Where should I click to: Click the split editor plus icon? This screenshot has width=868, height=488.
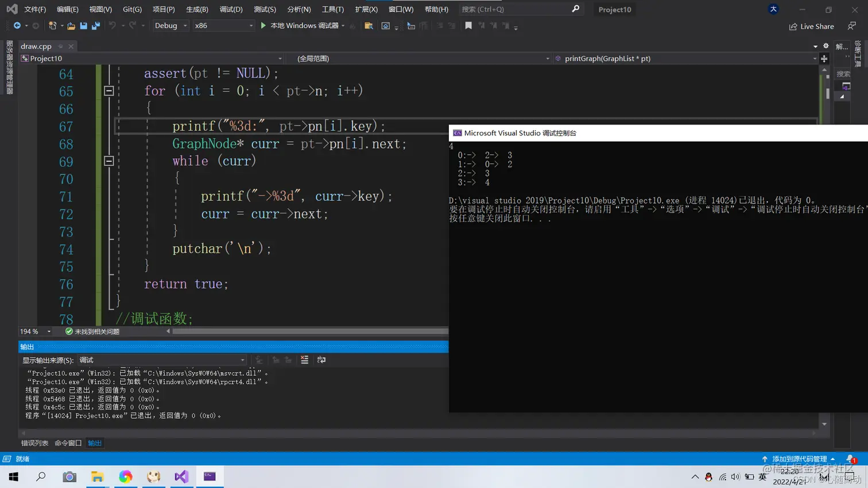824,58
